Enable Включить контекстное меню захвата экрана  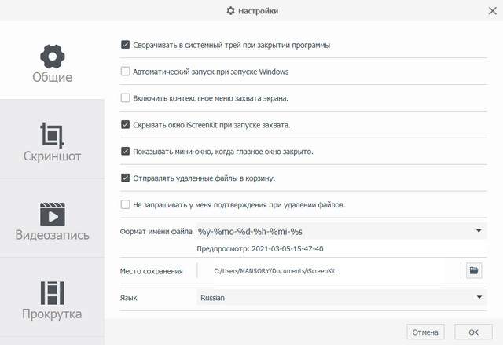pos(125,97)
